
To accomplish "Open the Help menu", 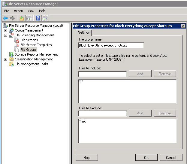I will (42, 11).
